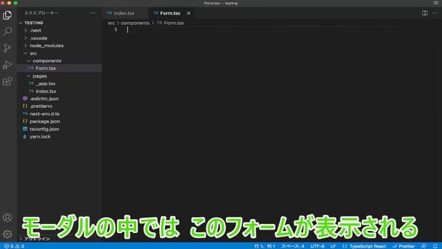This screenshot has width=442, height=249.
Task: Split the editor to the right
Action: [425, 13]
